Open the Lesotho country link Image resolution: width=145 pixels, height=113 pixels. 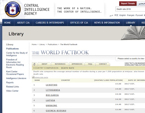coord(52,85)
